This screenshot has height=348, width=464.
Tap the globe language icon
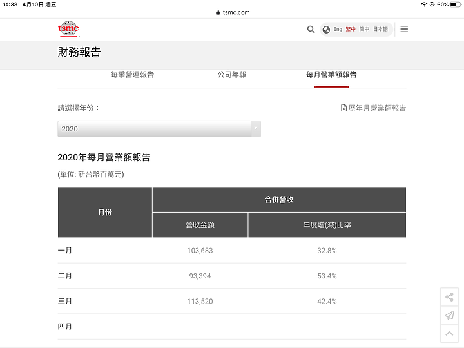click(326, 29)
